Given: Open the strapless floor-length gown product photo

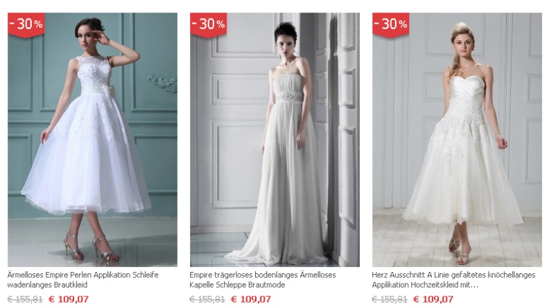Looking at the screenshot, I should pos(275,139).
